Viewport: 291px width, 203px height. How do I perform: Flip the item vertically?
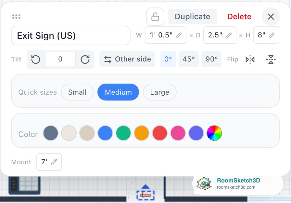point(271,60)
